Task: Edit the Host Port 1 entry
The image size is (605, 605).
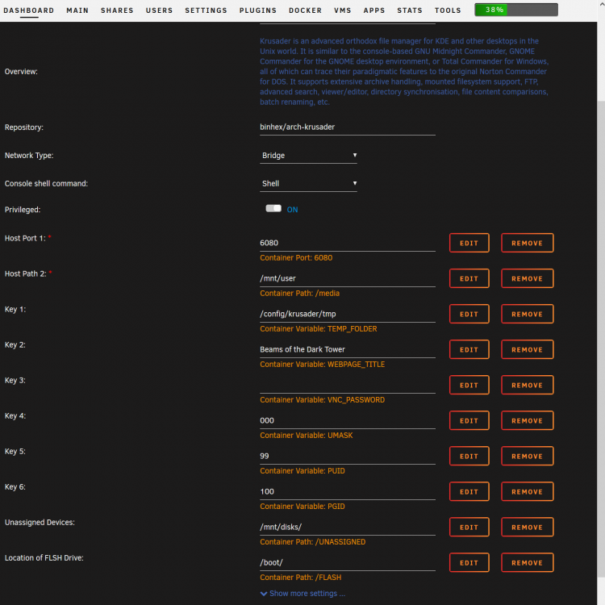Action: click(x=469, y=243)
